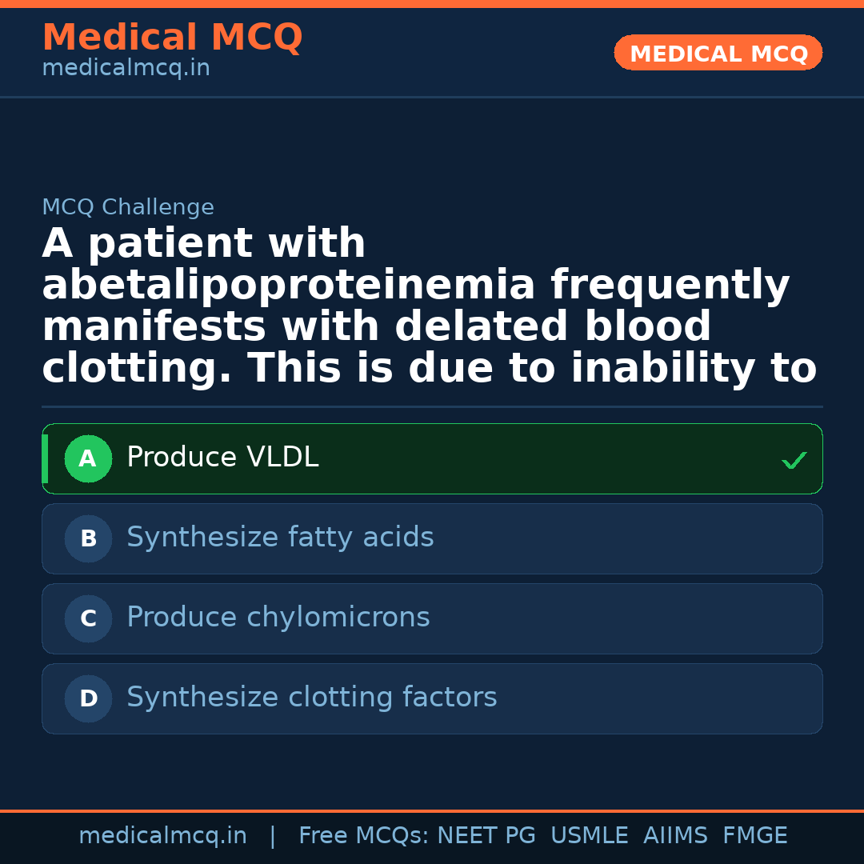Click the green left bar on option A
Screen dimensions: 864x864
coord(45,459)
